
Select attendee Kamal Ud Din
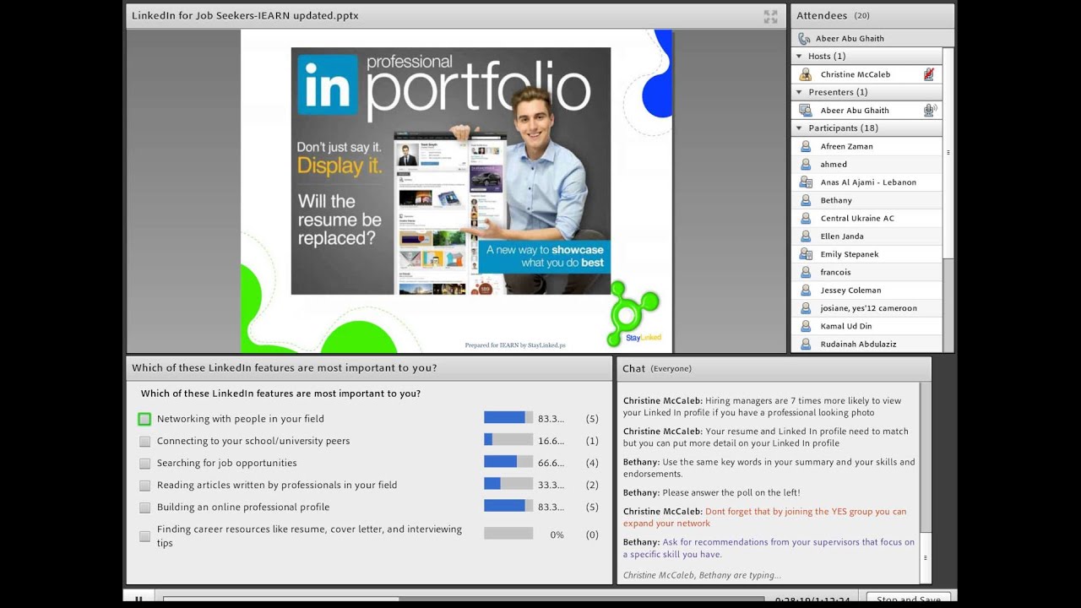click(x=866, y=326)
